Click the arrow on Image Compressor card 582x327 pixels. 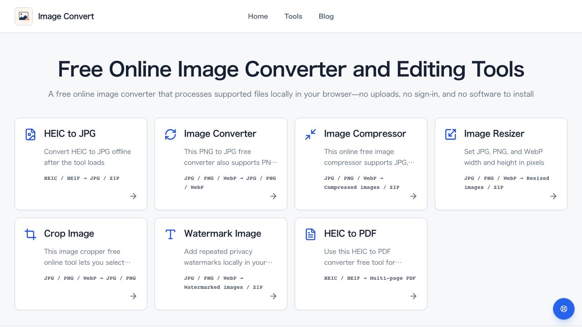tap(413, 196)
